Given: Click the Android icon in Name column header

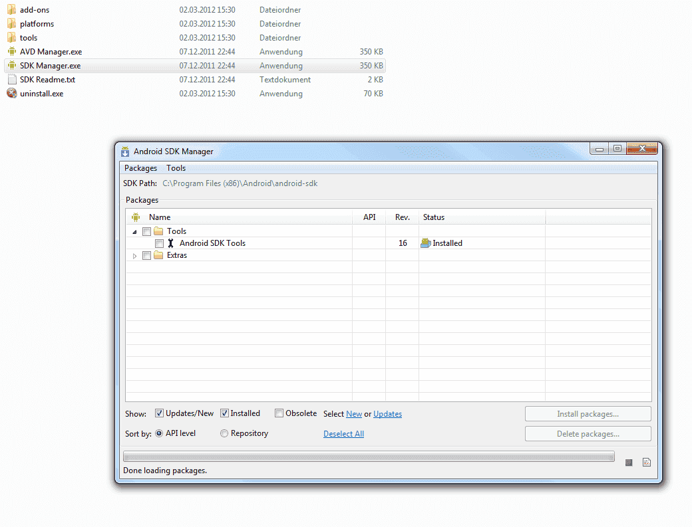Looking at the screenshot, I should pyautogui.click(x=136, y=217).
